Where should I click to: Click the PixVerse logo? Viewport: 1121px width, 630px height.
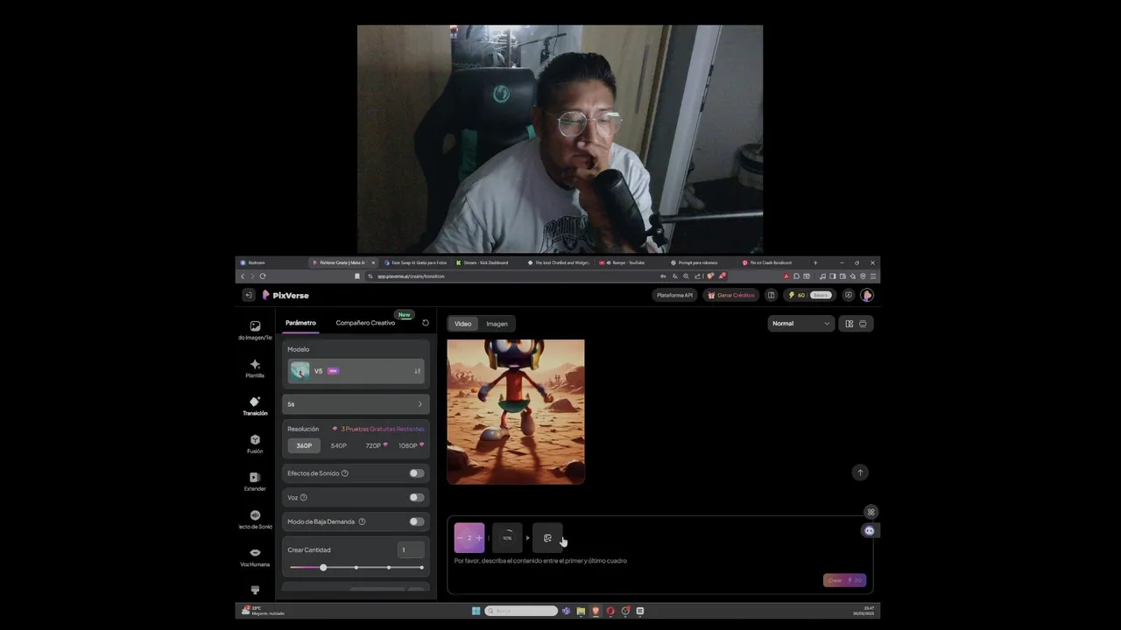(x=286, y=295)
